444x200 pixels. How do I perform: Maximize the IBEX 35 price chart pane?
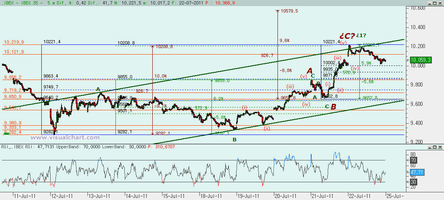pyautogui.click(x=434, y=2)
